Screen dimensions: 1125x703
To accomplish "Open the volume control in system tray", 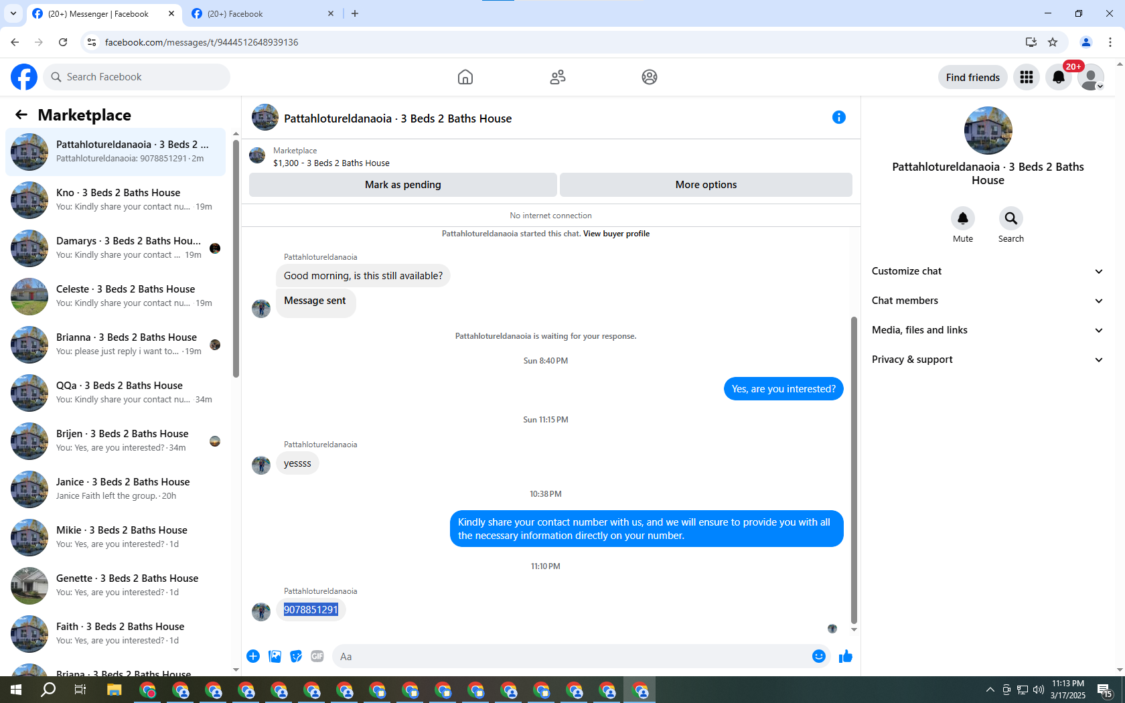I will [x=1039, y=690].
